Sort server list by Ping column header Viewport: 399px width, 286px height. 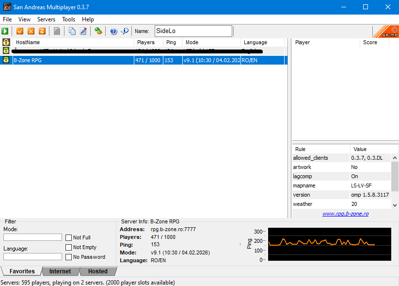tap(171, 42)
